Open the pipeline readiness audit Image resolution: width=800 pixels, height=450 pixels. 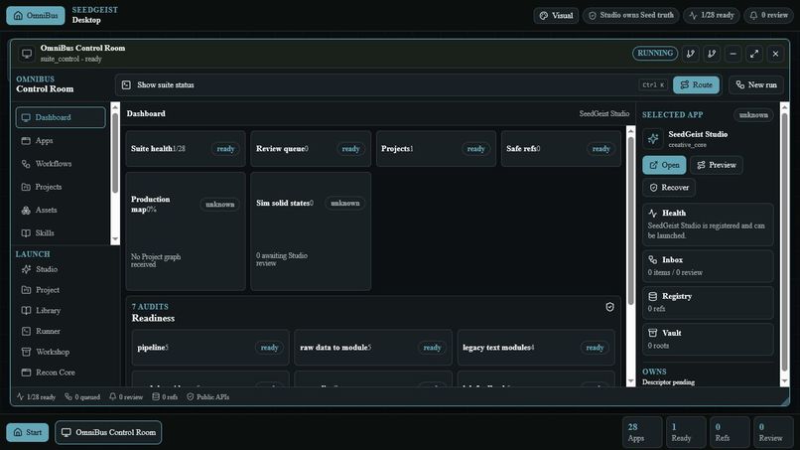tap(210, 348)
